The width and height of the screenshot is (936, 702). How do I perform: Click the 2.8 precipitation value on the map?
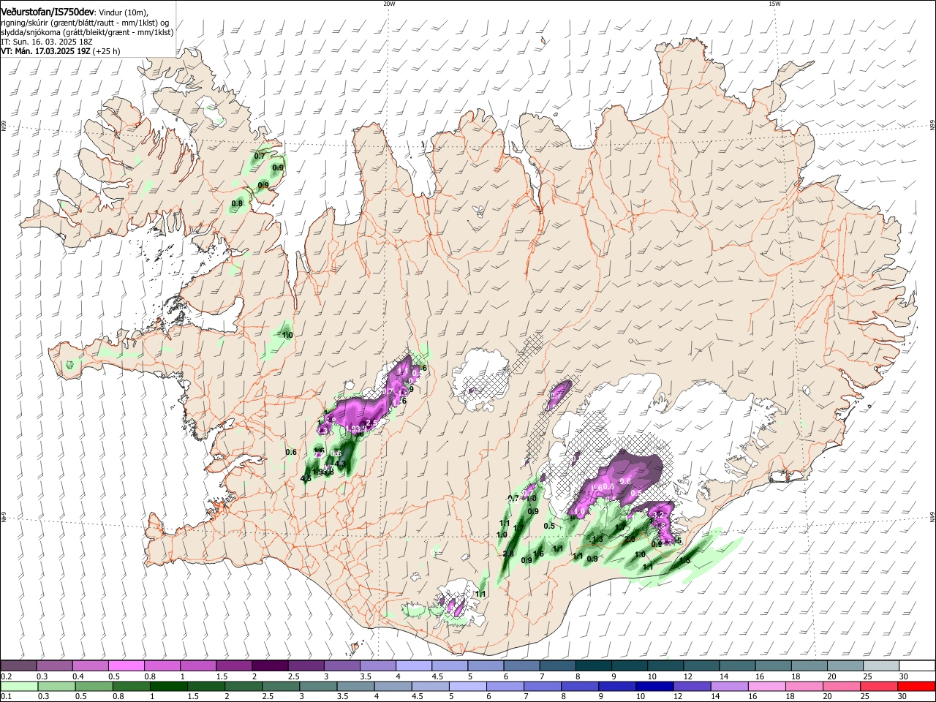508,554
